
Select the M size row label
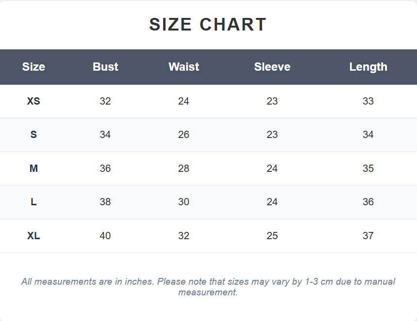tap(33, 168)
